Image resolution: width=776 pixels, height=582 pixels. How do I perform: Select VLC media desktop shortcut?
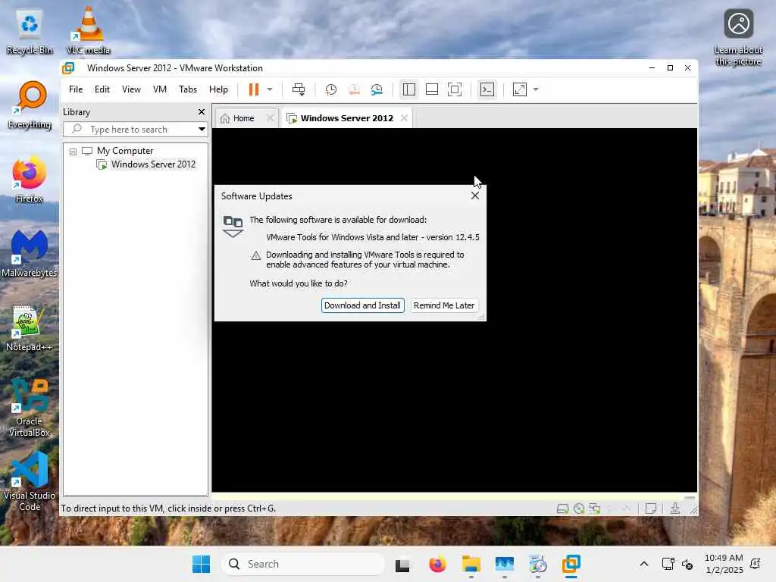tap(88, 30)
